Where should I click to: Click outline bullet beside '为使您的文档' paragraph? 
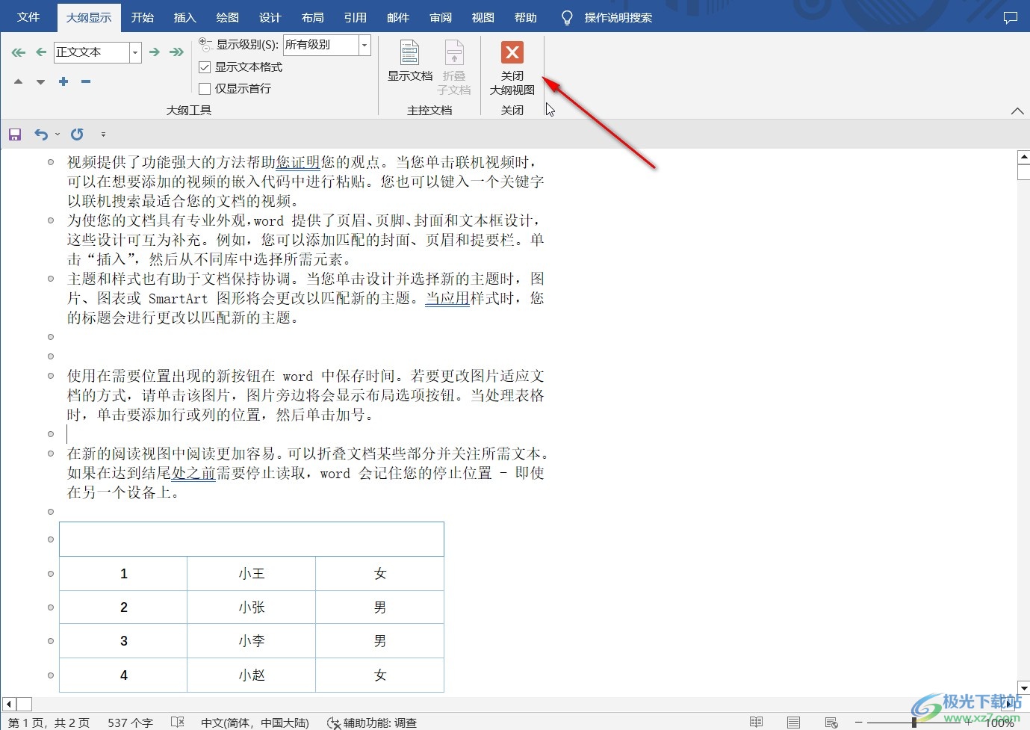coord(51,220)
